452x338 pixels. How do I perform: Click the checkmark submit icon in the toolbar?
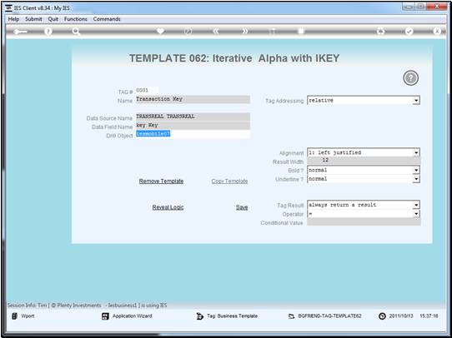[x=409, y=32]
